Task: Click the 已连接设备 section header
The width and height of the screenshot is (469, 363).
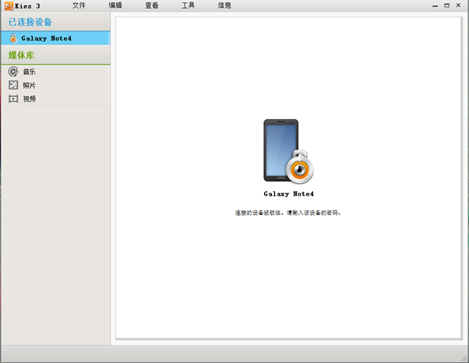Action: [x=30, y=22]
